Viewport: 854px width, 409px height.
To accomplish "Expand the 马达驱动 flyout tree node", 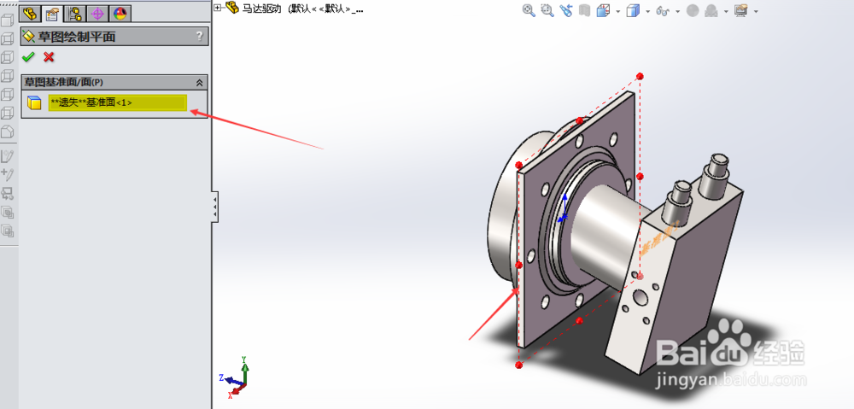I will point(218,7).
